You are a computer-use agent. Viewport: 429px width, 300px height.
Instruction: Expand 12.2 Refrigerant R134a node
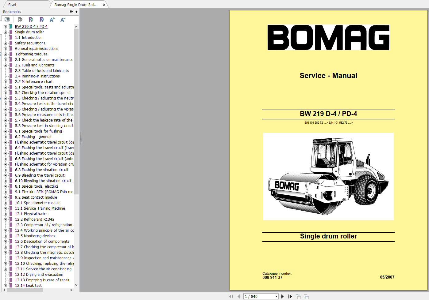(x=5, y=219)
